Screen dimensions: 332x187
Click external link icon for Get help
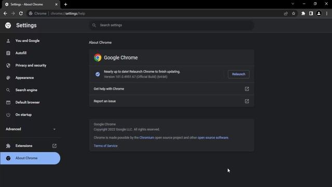click(247, 89)
